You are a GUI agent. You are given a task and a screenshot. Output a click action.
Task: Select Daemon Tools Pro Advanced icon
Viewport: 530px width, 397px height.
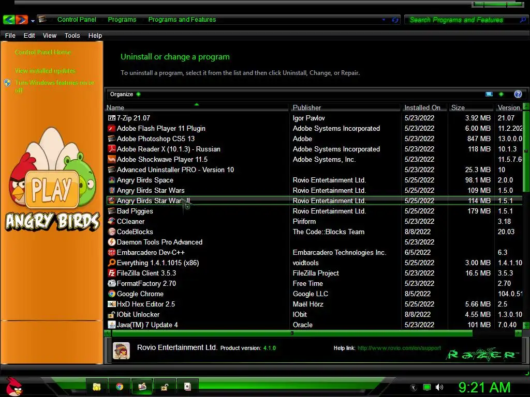(112, 242)
